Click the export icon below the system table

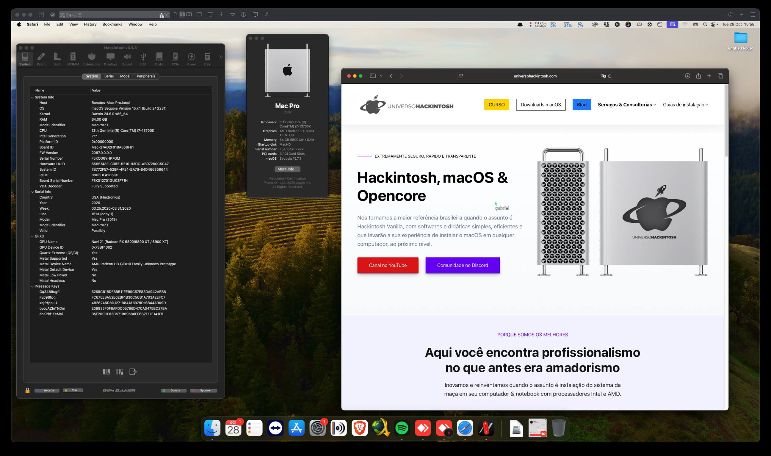pos(133,372)
